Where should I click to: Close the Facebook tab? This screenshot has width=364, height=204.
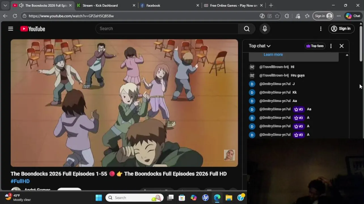[x=198, y=5]
